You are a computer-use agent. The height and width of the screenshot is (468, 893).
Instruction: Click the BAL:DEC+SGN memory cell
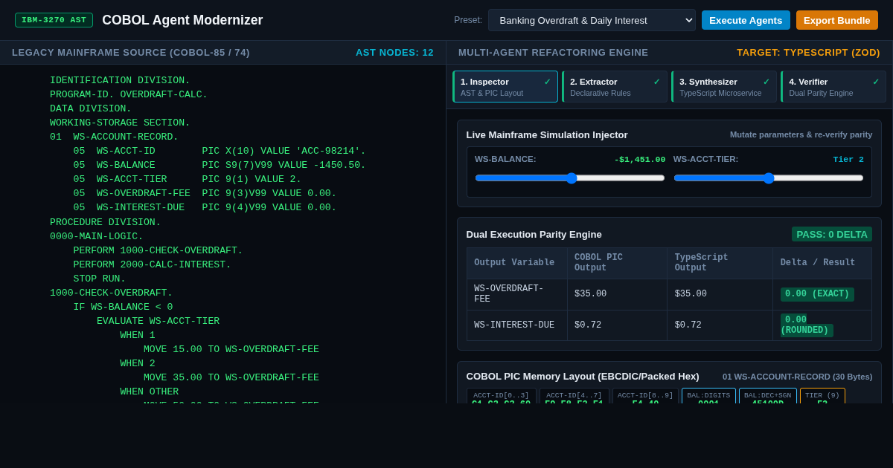tap(767, 397)
